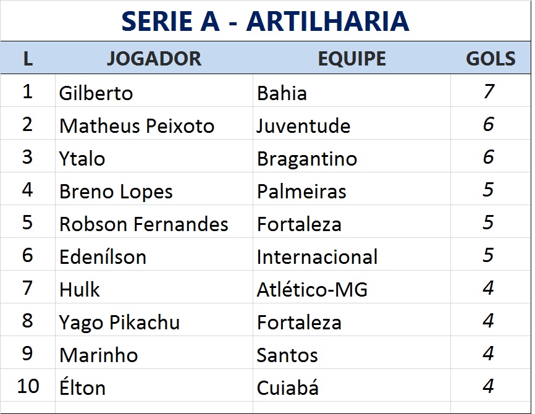Click the Juventude team cell
This screenshot has height=414, width=535.
pos(303,126)
